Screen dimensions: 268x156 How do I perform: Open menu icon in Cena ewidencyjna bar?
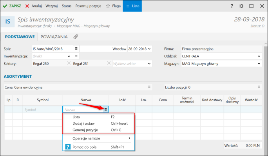tap(149, 87)
